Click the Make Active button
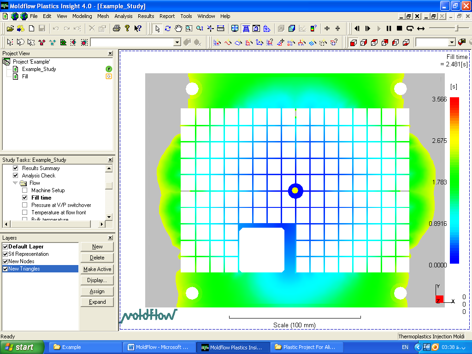 [97, 269]
